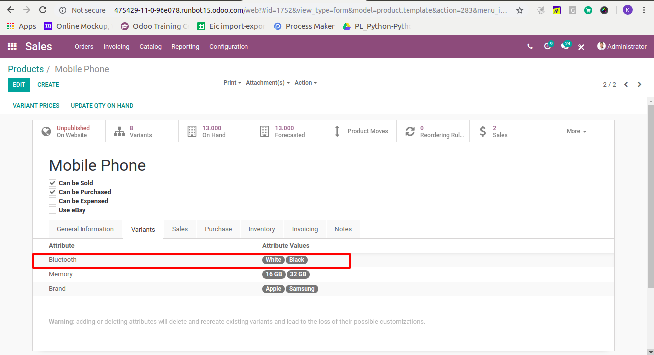This screenshot has height=355, width=654.
Task: Switch to the Inventory tab
Action: (x=262, y=229)
